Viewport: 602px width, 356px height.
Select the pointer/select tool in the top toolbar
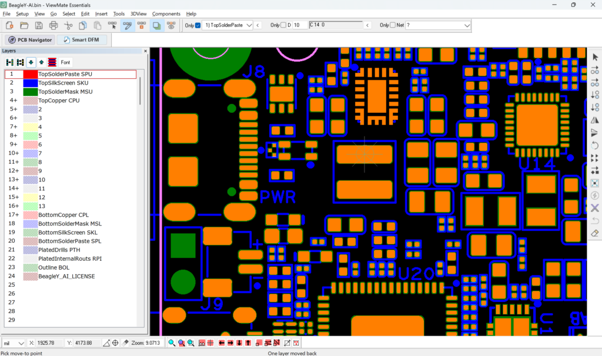coord(112,25)
